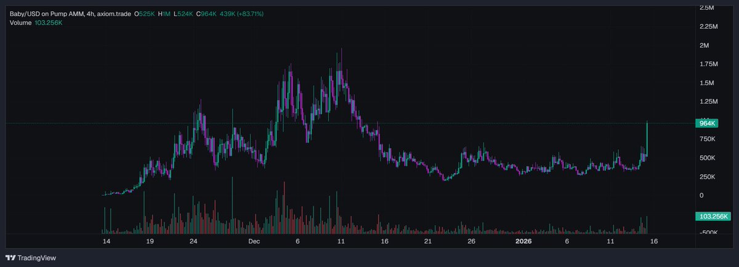Click the latest tall green candle on the chart
Screen dimensions: 739x267
647,139
